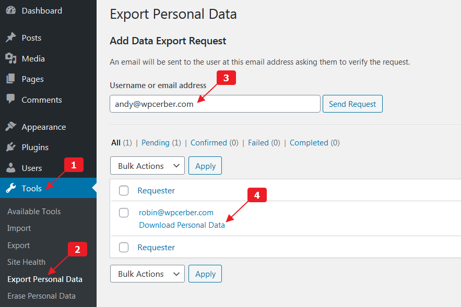The height and width of the screenshot is (307, 461).
Task: Open the robin@wpcerber.com requester link
Action: (x=176, y=213)
